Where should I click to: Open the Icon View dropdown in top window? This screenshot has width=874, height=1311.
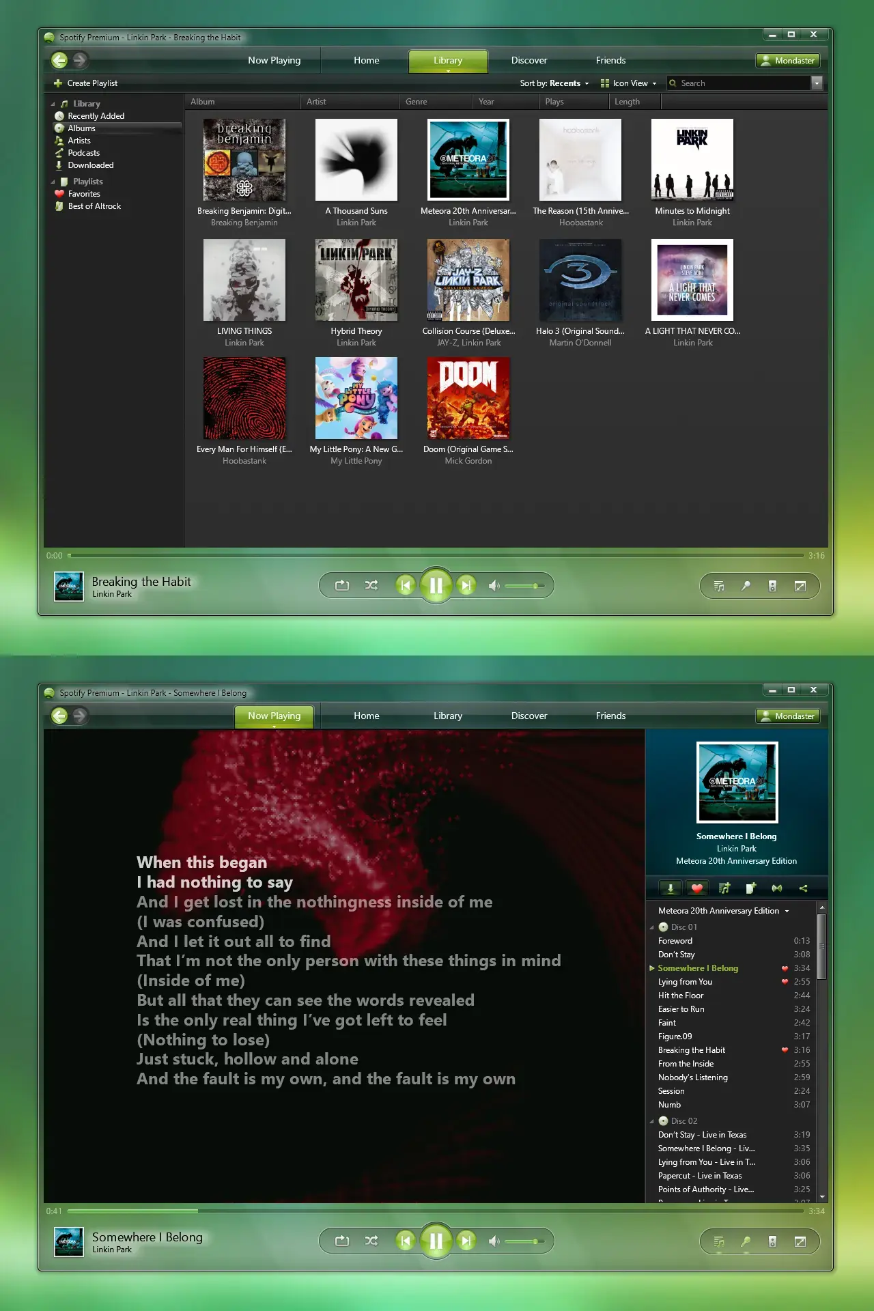tap(629, 83)
